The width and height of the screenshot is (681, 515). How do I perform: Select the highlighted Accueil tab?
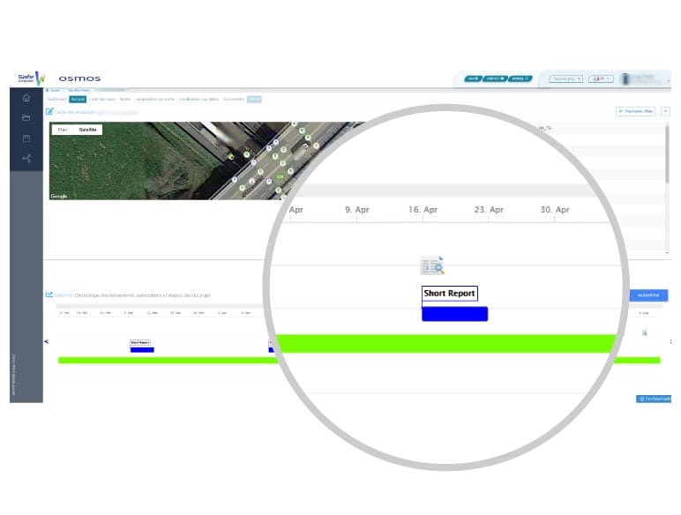78,100
